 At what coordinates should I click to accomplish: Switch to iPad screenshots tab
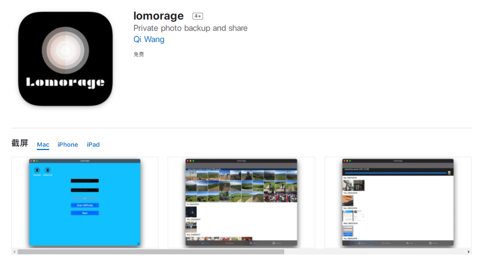(93, 145)
